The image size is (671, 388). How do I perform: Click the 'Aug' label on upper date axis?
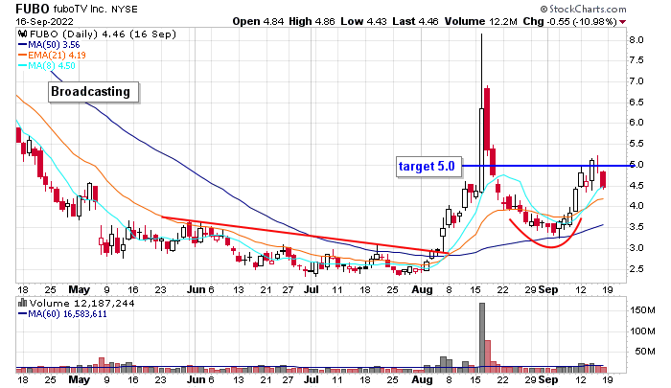click(422, 289)
